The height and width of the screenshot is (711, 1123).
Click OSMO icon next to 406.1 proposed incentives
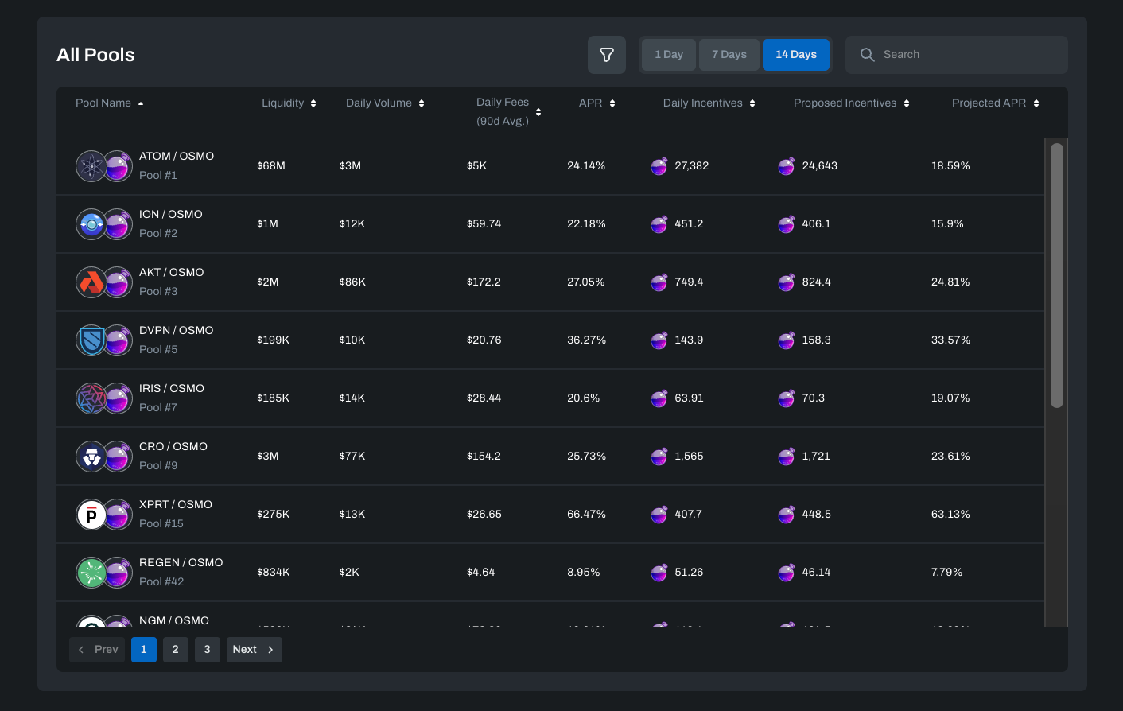pyautogui.click(x=787, y=224)
